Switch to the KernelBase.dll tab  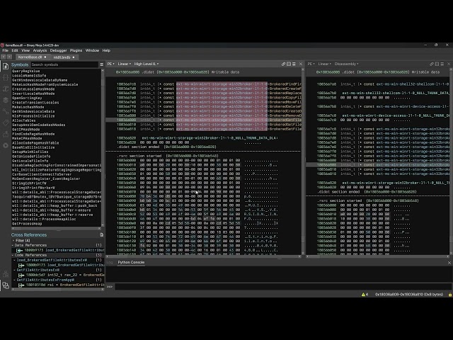(32, 57)
